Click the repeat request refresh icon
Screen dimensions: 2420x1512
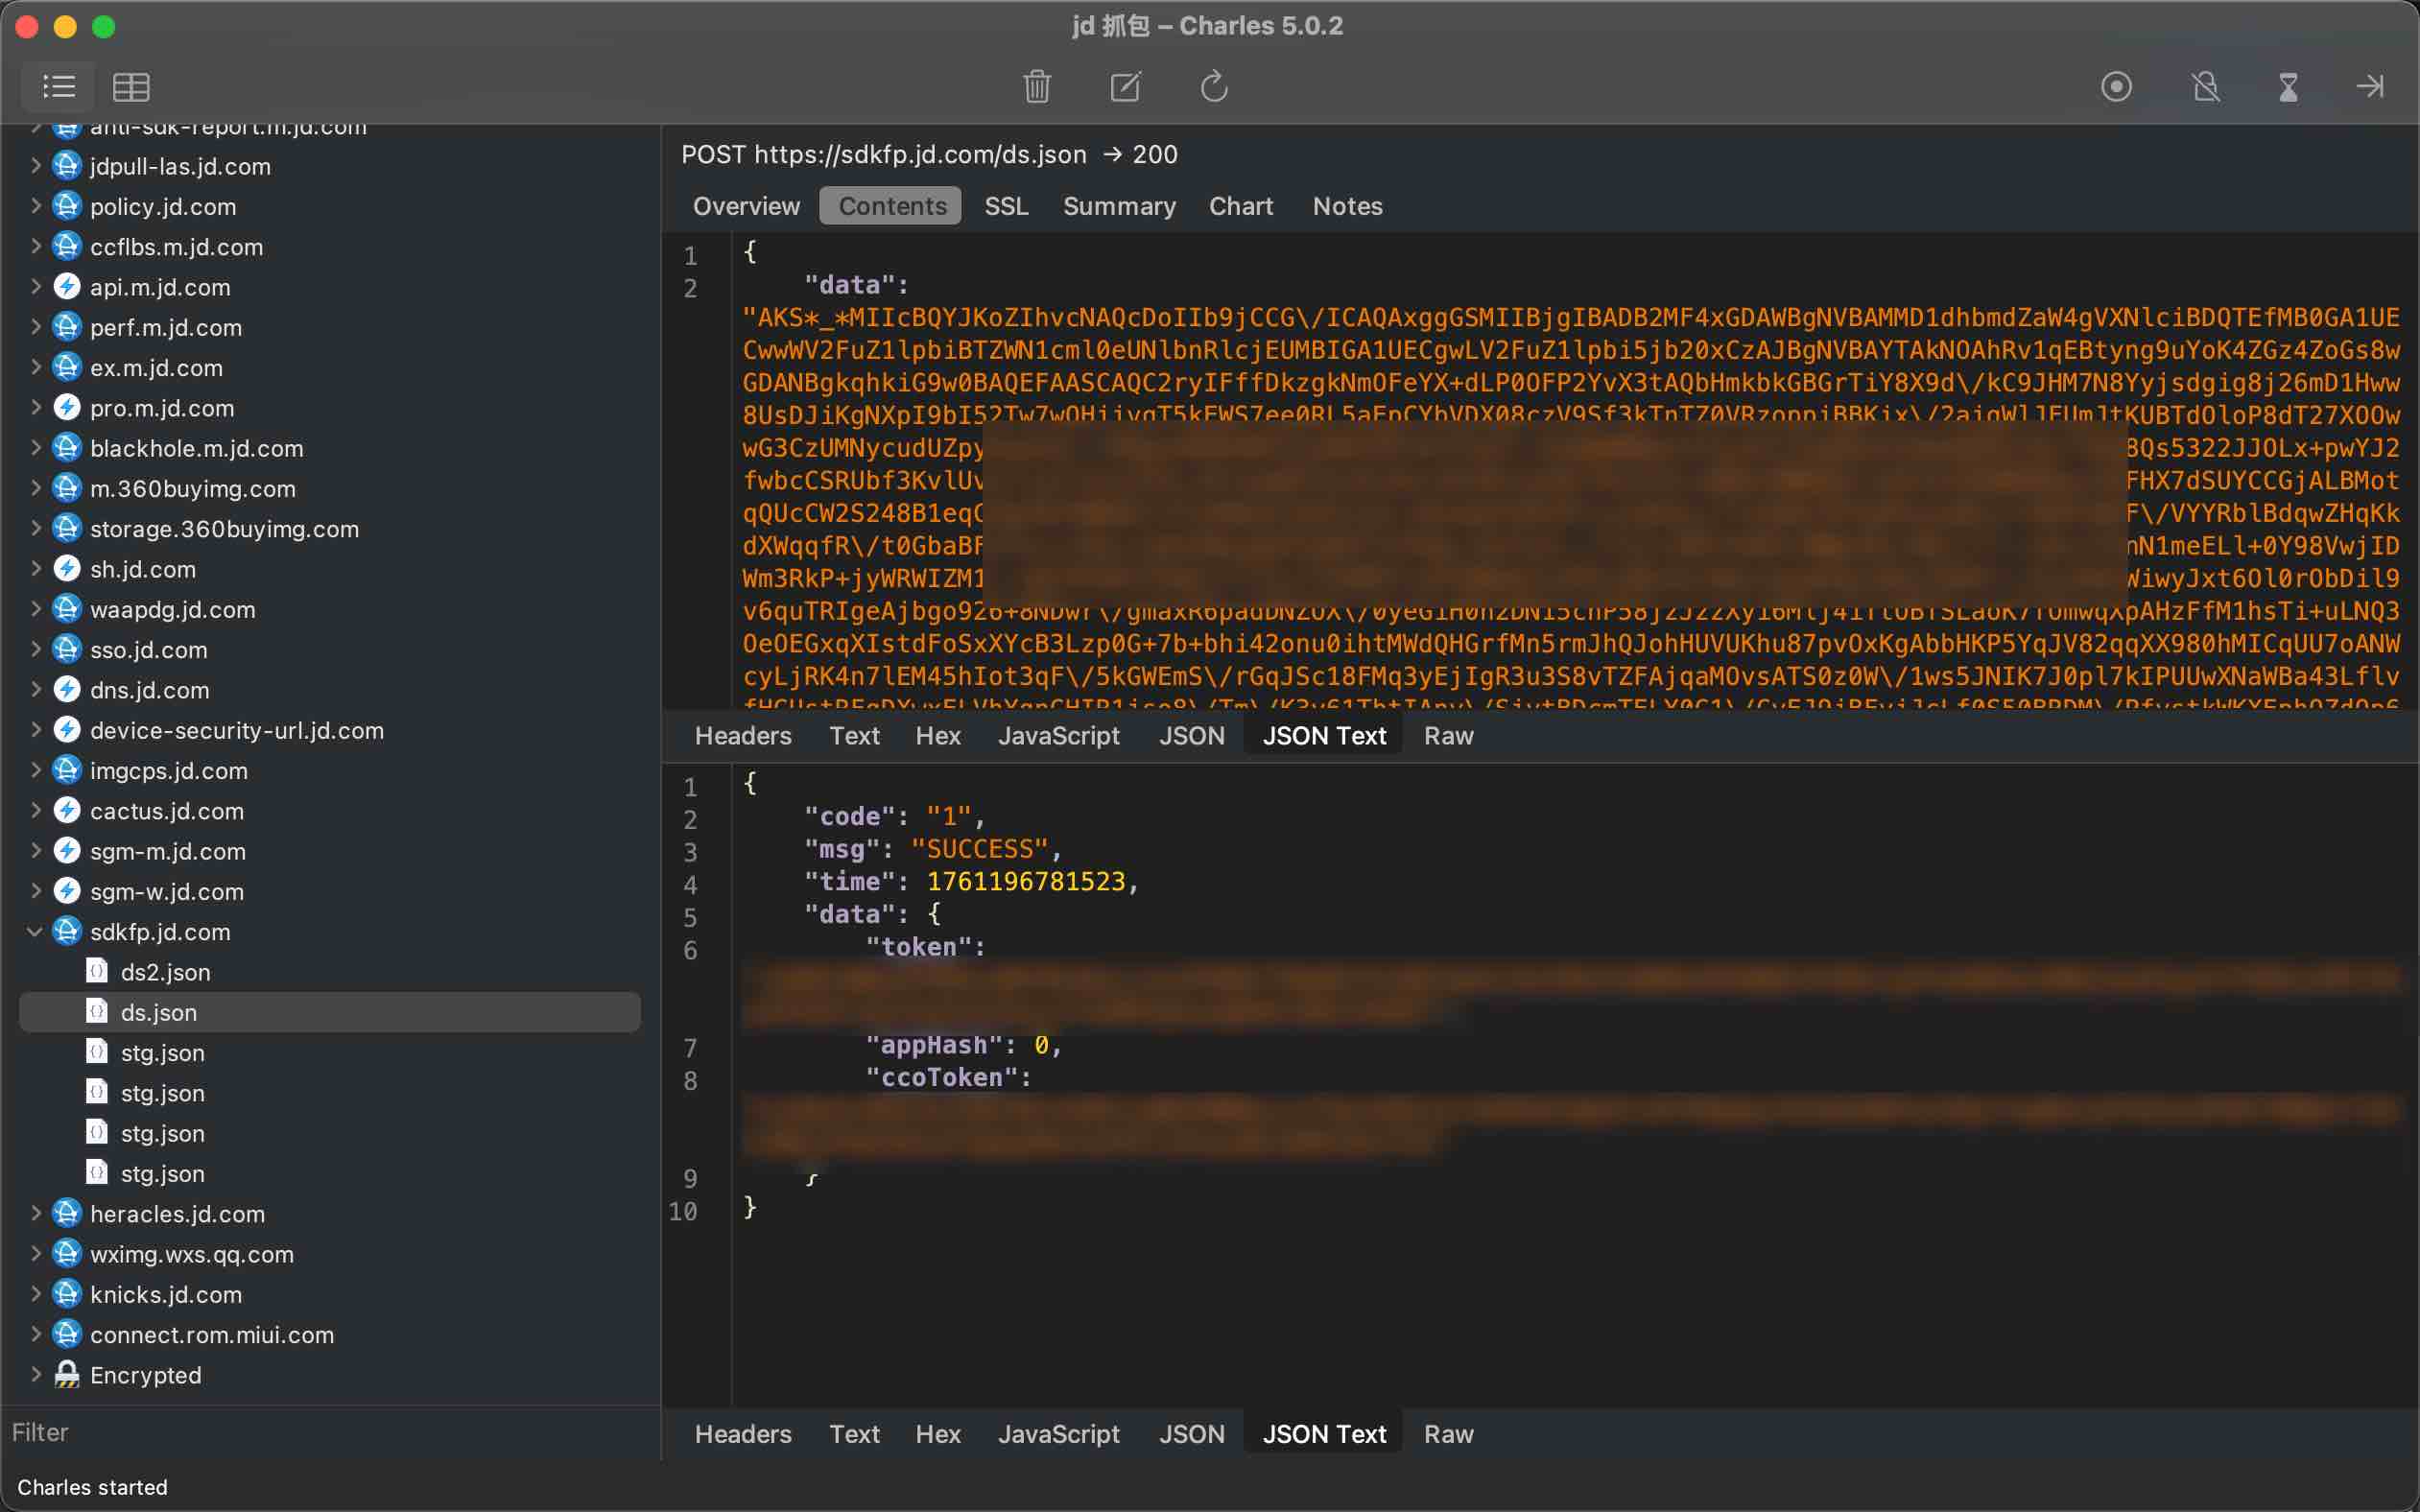click(x=1214, y=87)
